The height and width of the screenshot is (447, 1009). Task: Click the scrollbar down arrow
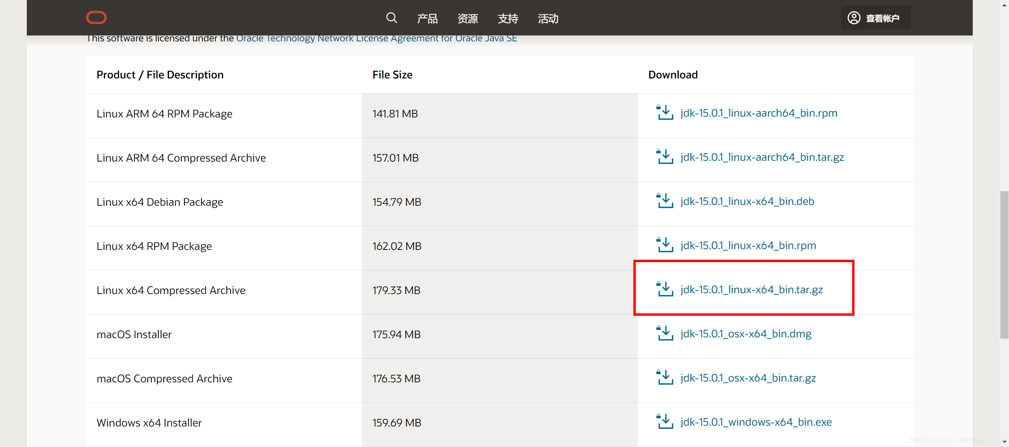1004,442
